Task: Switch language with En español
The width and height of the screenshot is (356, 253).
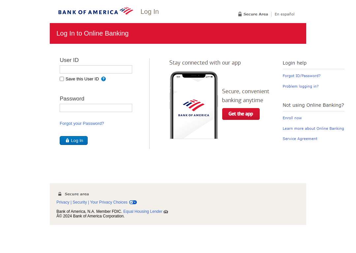Action: point(284,14)
